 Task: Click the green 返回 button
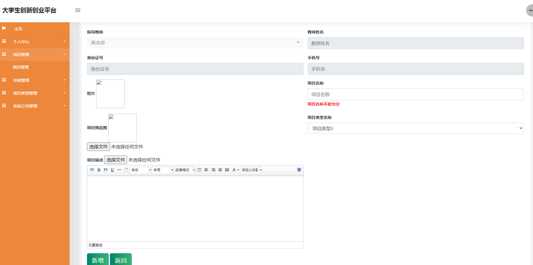pyautogui.click(x=121, y=259)
